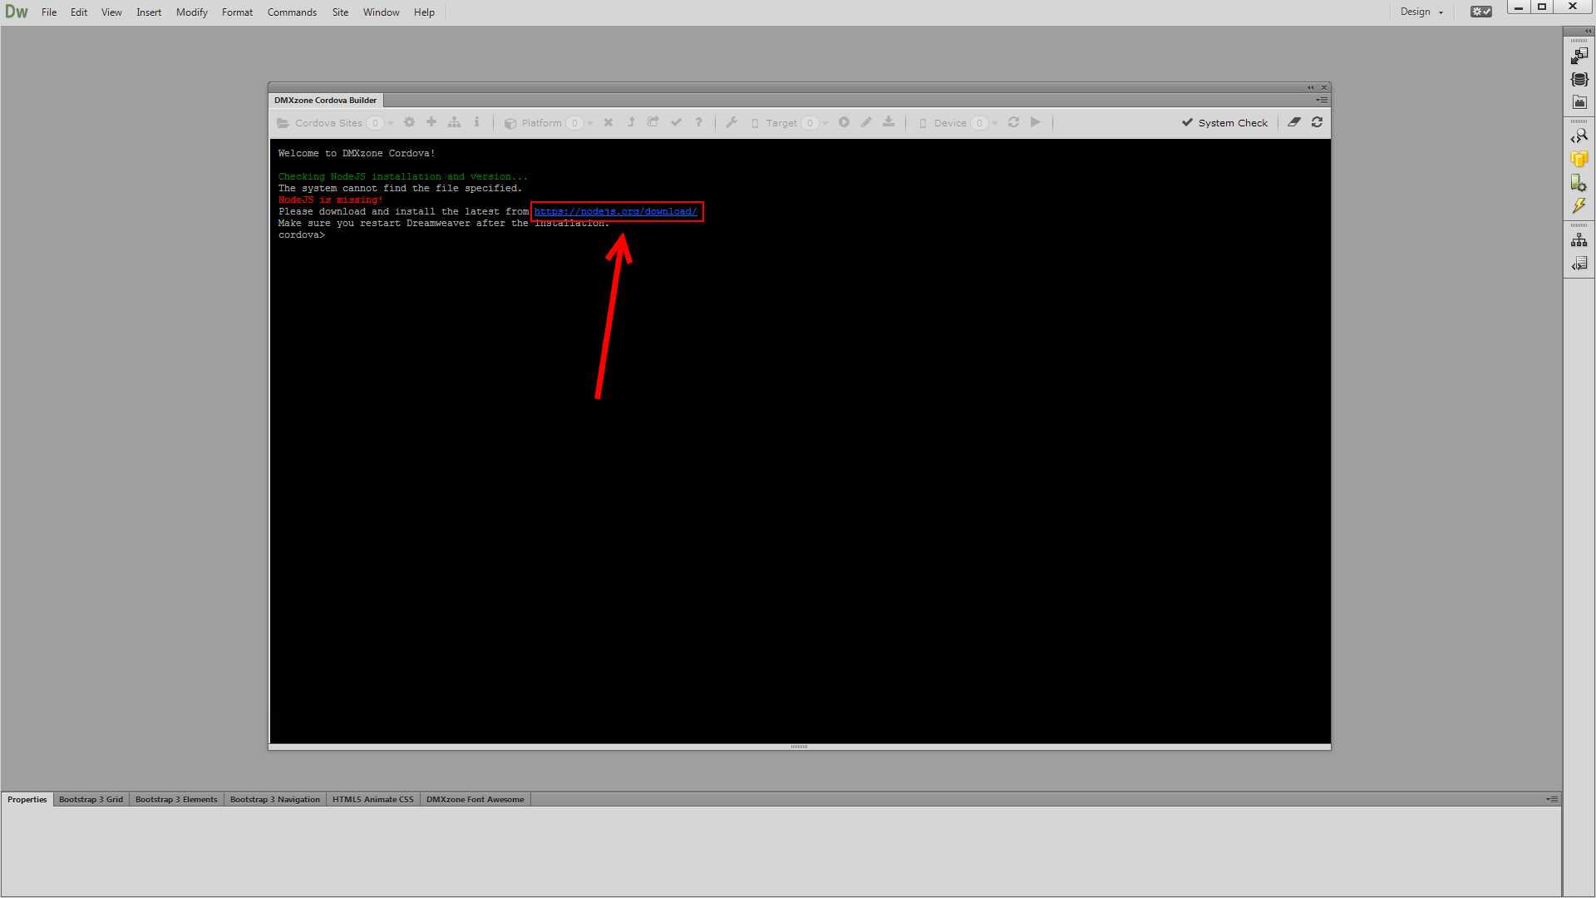Clear the console with eraser icon
This screenshot has height=898, width=1596.
pyautogui.click(x=1294, y=122)
